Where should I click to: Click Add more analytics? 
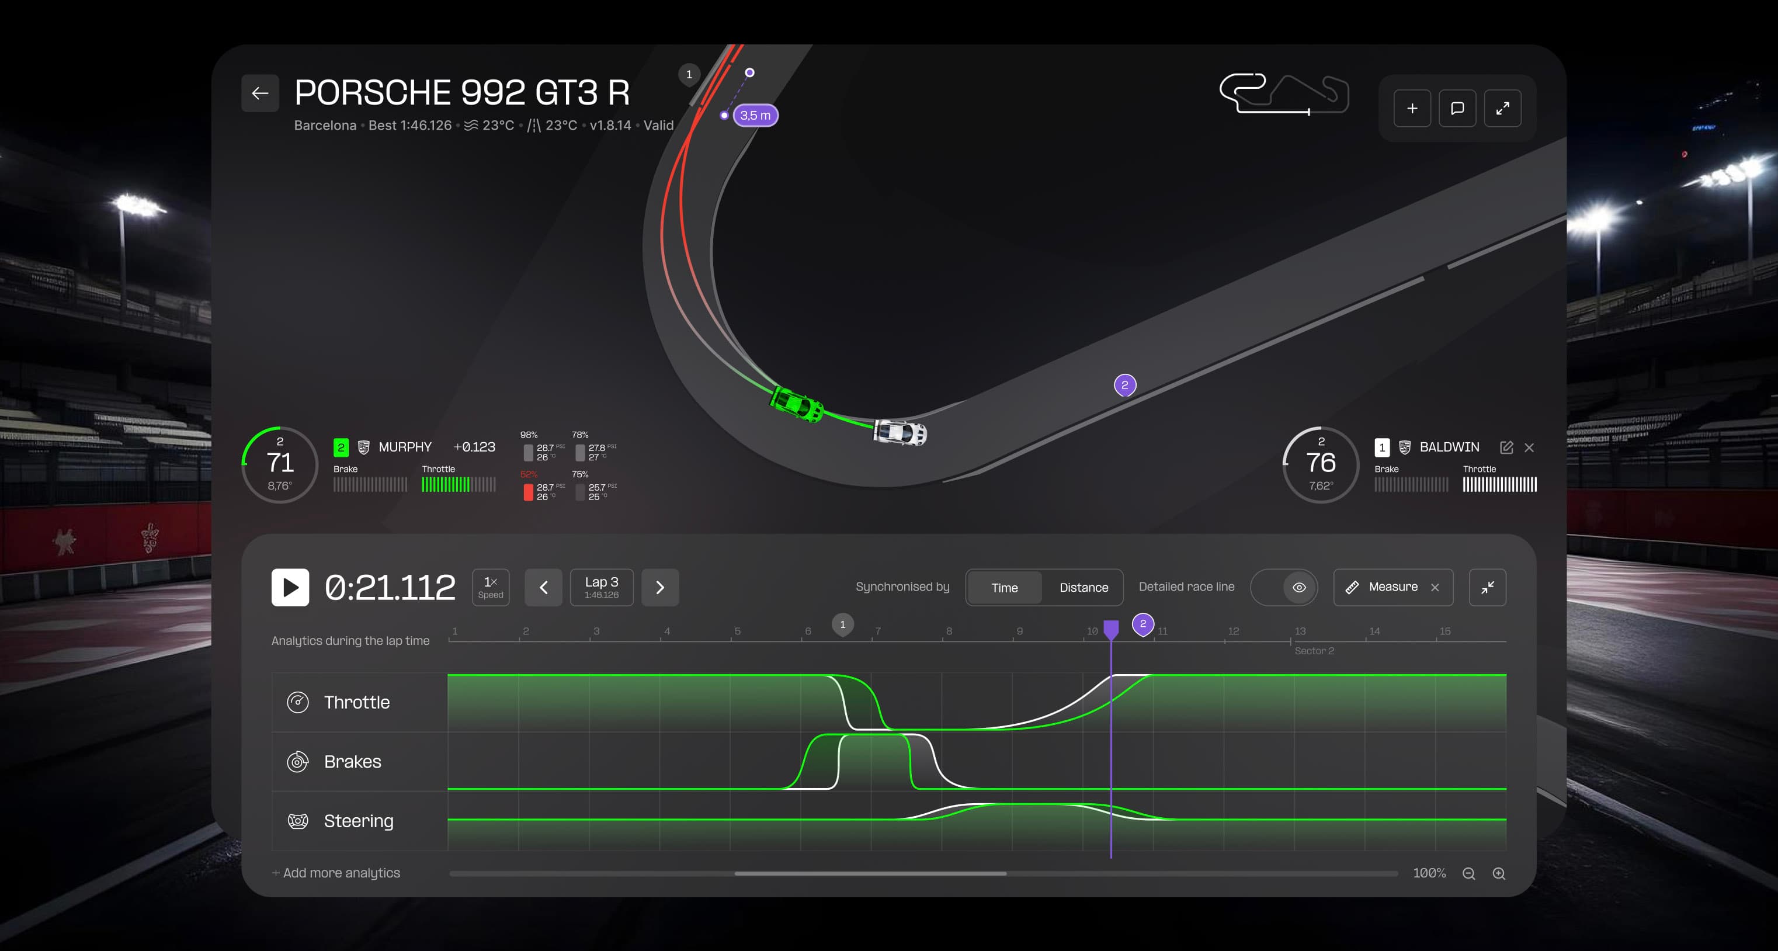point(336,873)
